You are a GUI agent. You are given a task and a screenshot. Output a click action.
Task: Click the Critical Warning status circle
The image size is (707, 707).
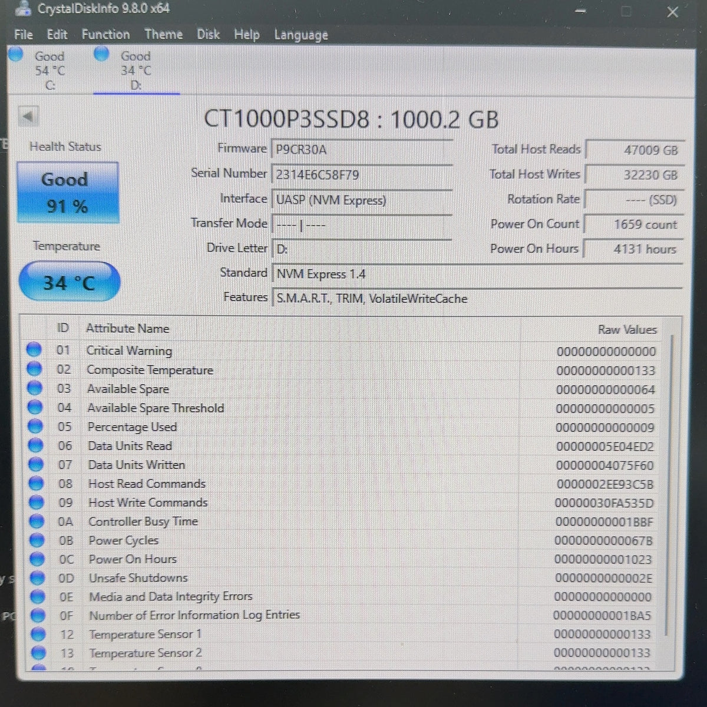[x=34, y=349]
